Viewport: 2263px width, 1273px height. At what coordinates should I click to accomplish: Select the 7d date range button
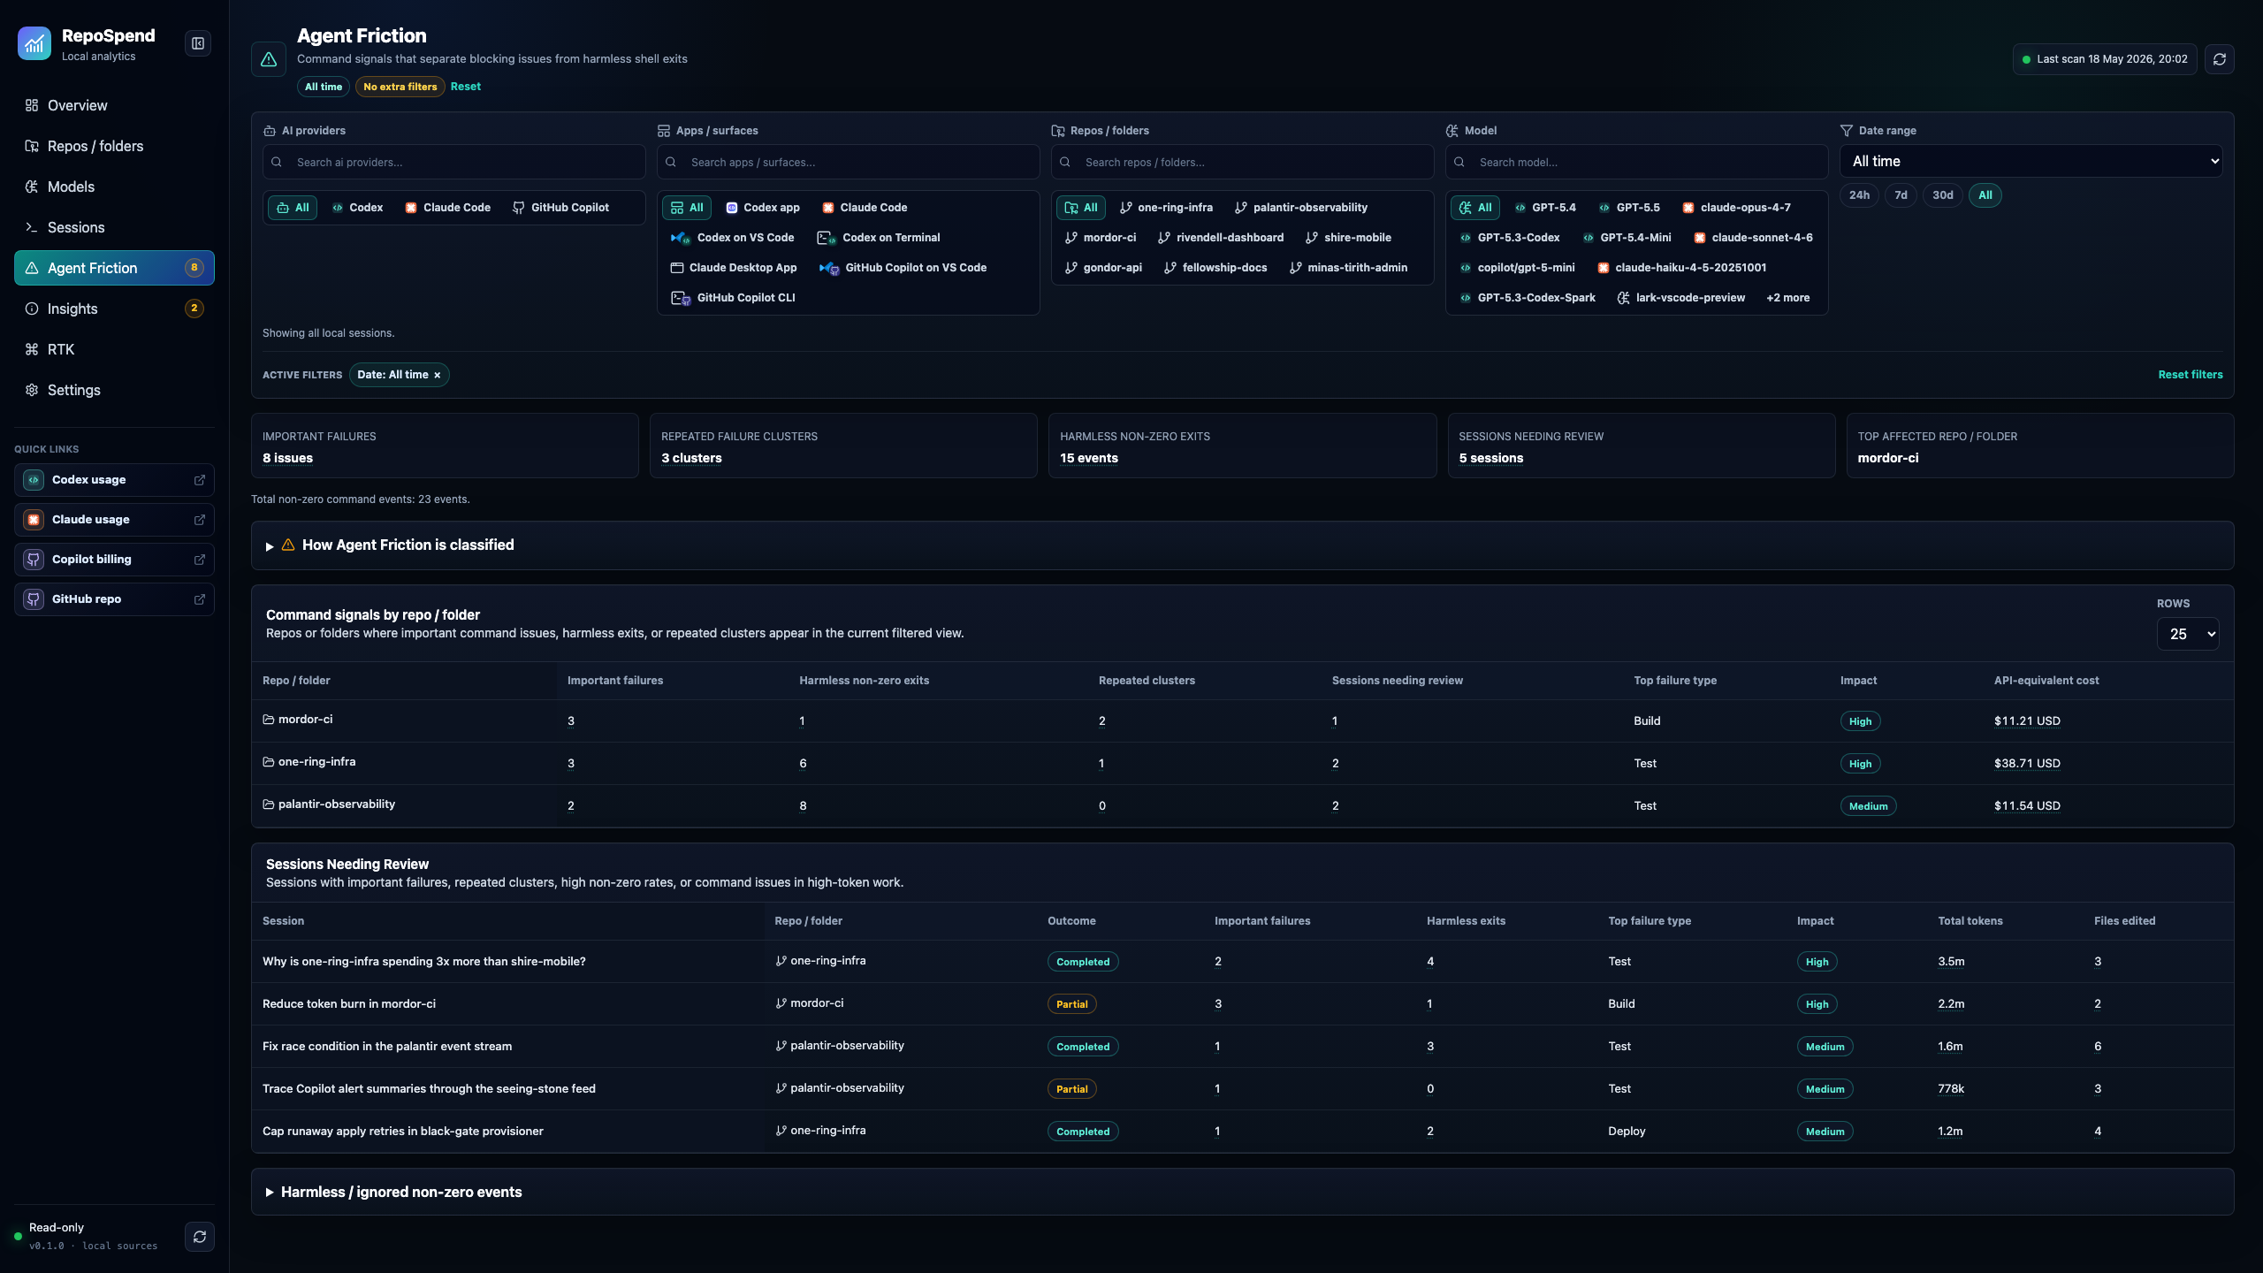1901,195
